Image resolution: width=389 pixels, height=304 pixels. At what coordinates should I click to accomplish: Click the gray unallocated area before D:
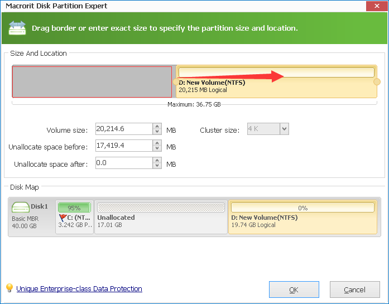pos(92,82)
